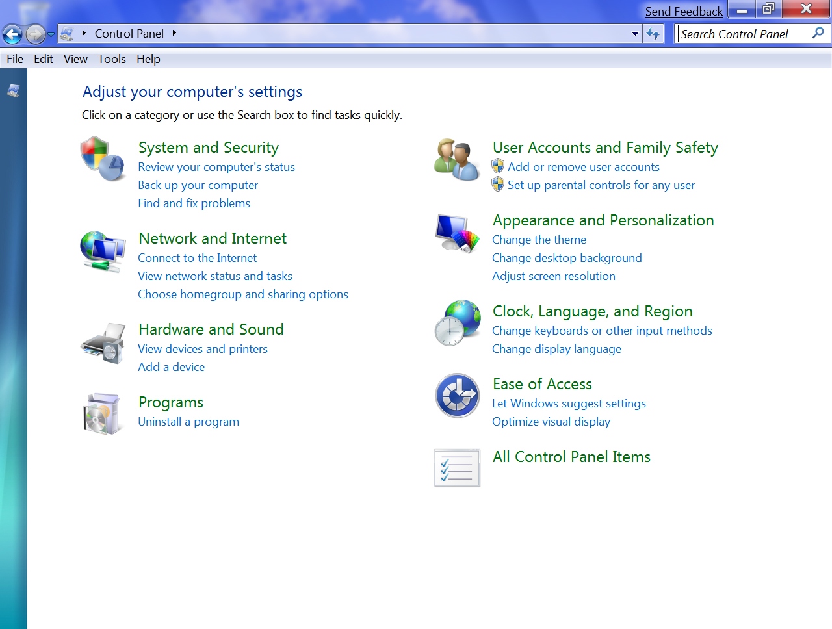Image resolution: width=832 pixels, height=629 pixels.
Task: Expand the arrow before Control Panel breadcrumb
Action: pos(84,33)
